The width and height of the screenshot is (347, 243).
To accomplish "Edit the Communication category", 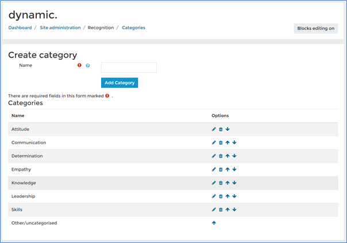I will click(214, 142).
